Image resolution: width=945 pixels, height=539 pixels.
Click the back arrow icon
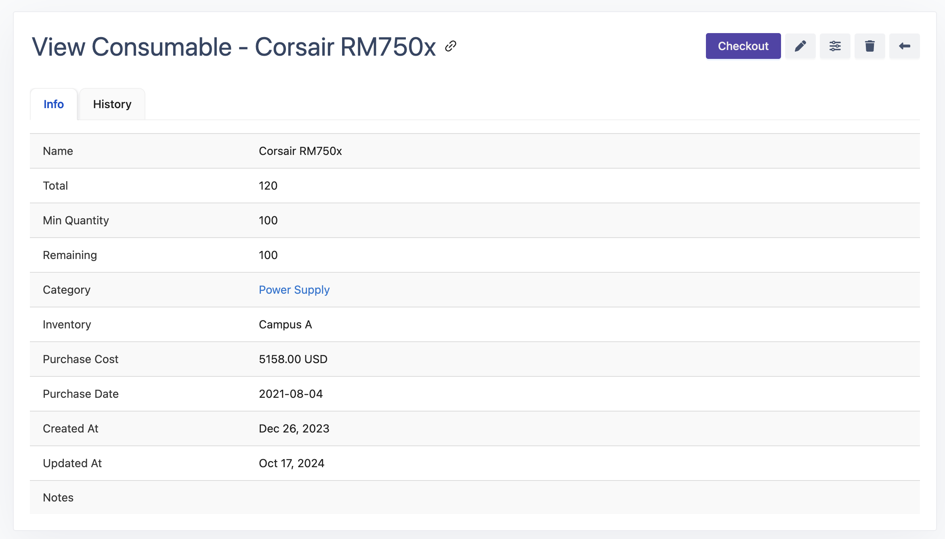click(x=904, y=46)
